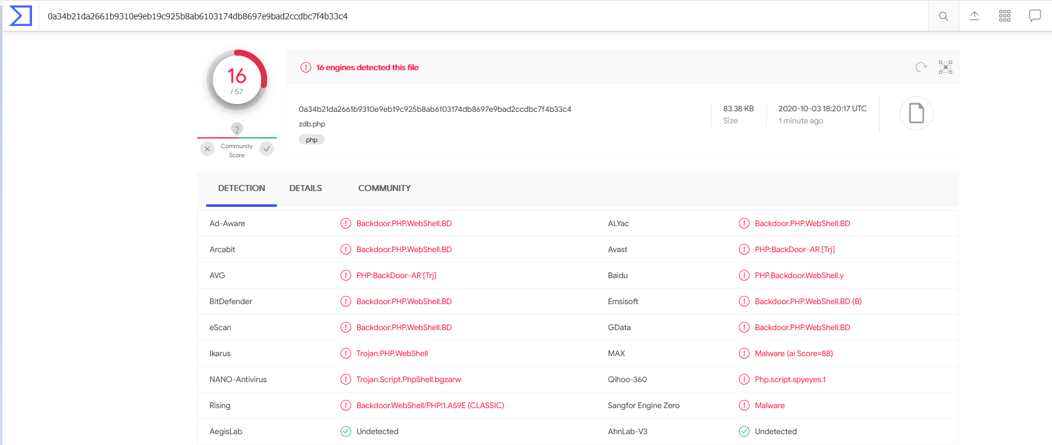Click MAX detection alert icon
This screenshot has width=1052, height=445.
click(x=744, y=353)
